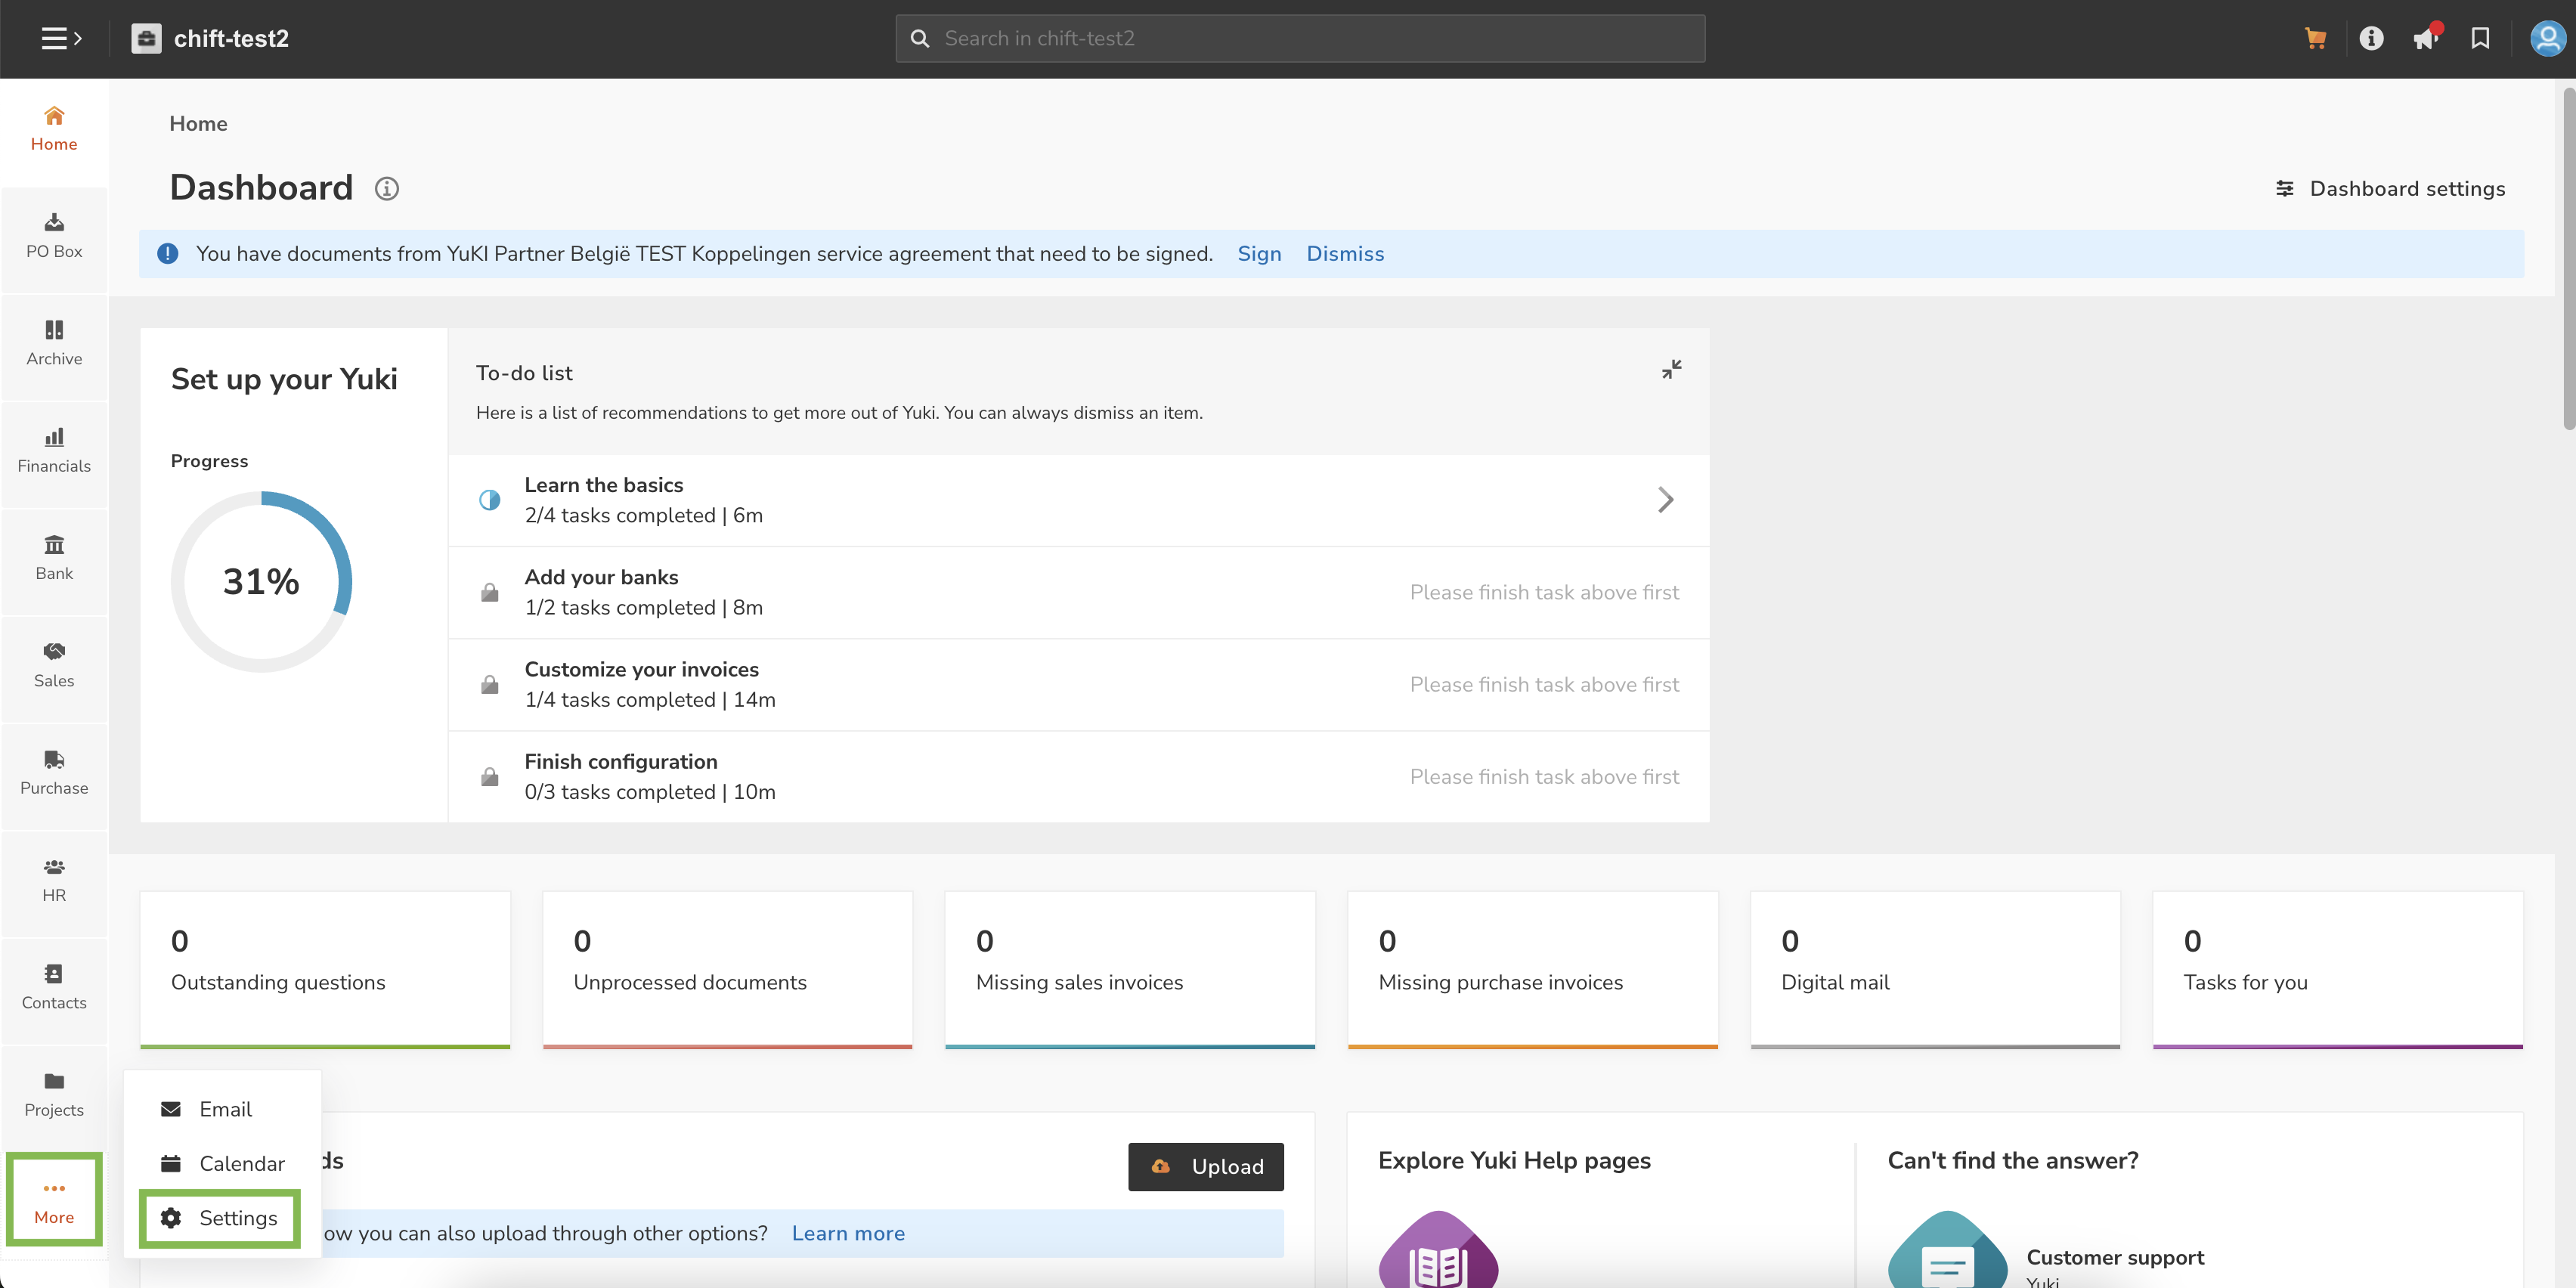Choose Calendar in the popup menu

(x=222, y=1163)
